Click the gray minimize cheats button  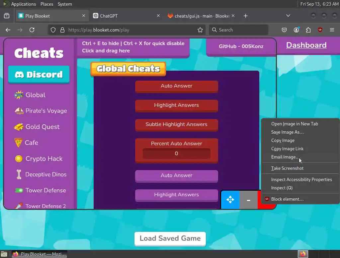[248, 200]
